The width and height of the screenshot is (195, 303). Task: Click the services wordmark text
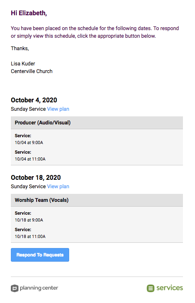click(170, 288)
